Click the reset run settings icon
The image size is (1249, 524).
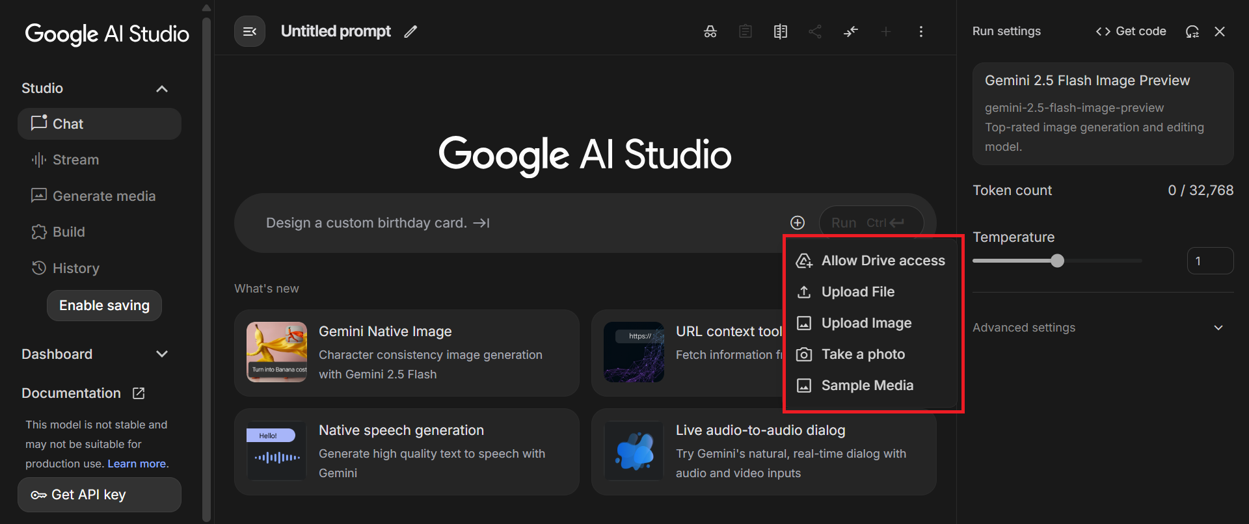[1192, 31]
